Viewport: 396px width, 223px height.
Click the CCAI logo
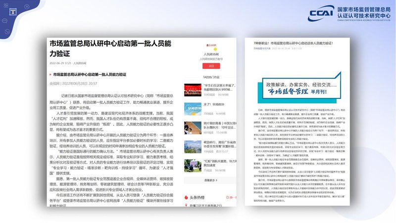[321, 13]
